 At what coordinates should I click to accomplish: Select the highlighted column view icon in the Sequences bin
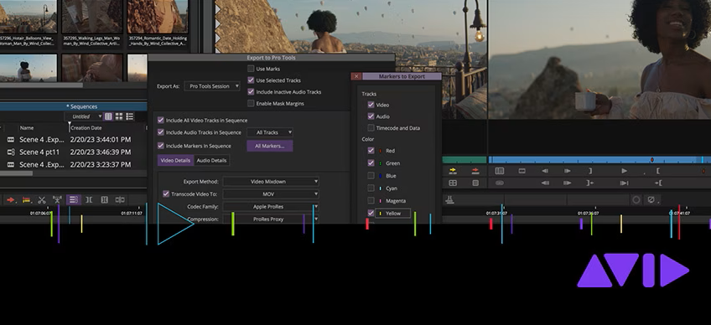point(108,116)
